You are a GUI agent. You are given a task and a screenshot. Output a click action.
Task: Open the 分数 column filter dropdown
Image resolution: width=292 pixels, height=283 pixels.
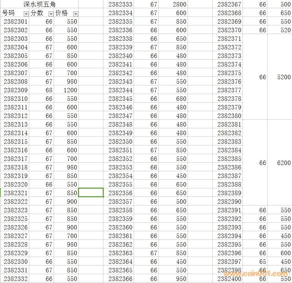point(51,14)
